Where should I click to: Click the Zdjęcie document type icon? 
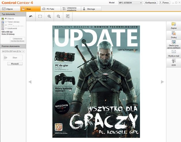tap(3, 18)
